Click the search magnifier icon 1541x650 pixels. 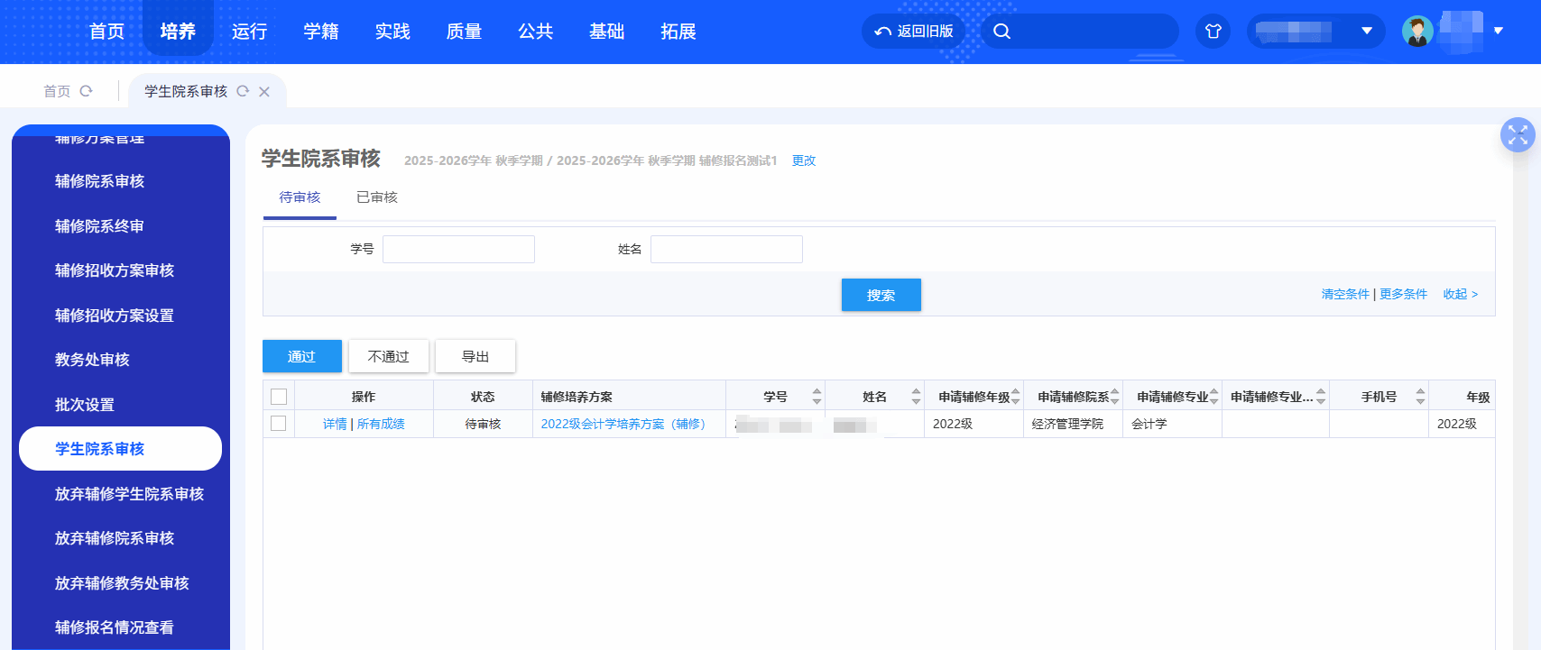1001,32
